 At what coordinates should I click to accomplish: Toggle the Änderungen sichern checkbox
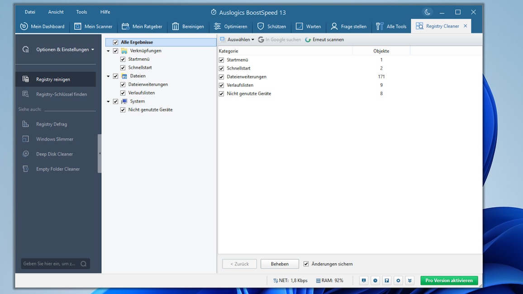coord(306,264)
